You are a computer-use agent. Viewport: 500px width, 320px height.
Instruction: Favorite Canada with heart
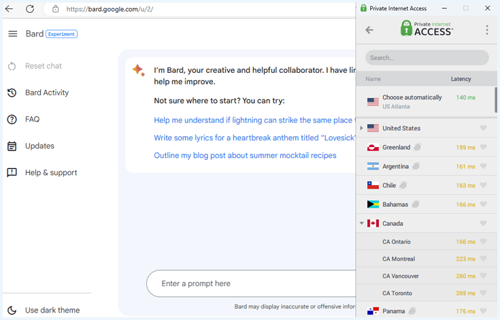tap(484, 223)
